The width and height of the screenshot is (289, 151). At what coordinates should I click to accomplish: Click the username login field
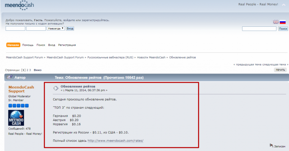pos(15,28)
